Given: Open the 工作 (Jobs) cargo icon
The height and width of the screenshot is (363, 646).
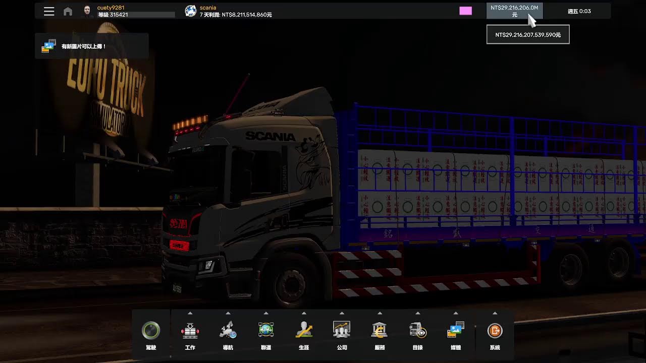Looking at the screenshot, I should (190, 331).
